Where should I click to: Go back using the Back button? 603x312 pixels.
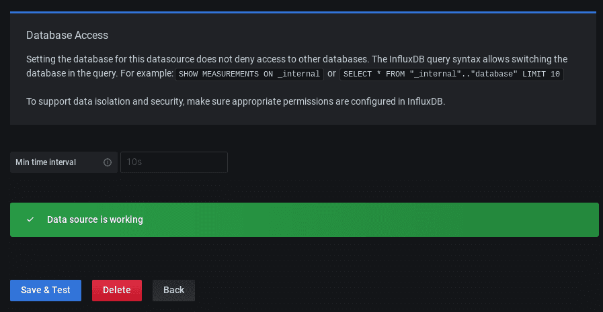(x=173, y=290)
